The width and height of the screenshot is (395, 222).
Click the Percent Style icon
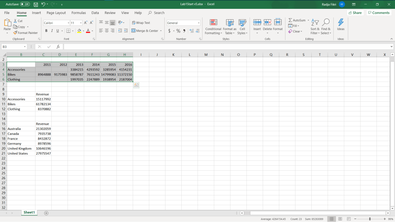(x=178, y=31)
